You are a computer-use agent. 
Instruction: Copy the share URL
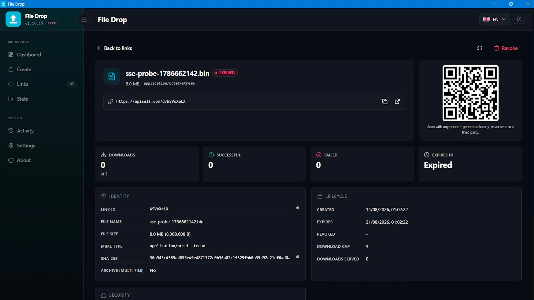point(384,102)
